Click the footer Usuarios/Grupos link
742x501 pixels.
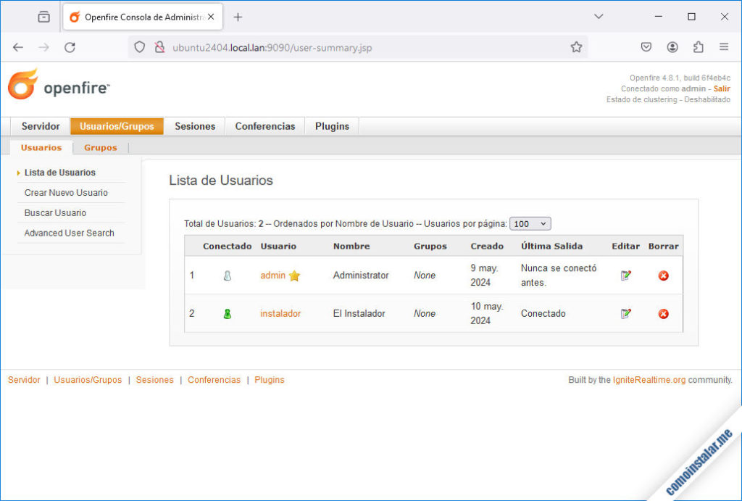point(88,380)
